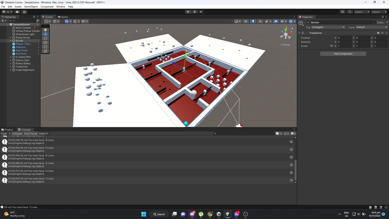Select the Move tool in the Scene toolbar
This screenshot has width=389, height=219.
(45, 34)
